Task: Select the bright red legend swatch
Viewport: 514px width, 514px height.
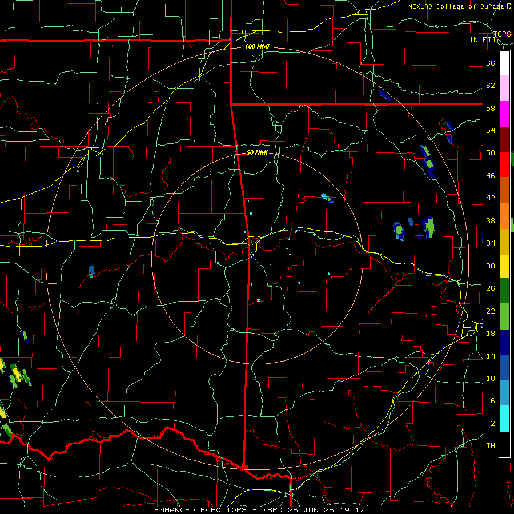Action: [x=504, y=164]
